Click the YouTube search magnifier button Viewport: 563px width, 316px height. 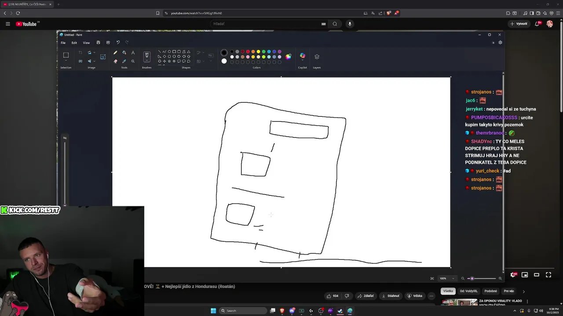point(335,24)
